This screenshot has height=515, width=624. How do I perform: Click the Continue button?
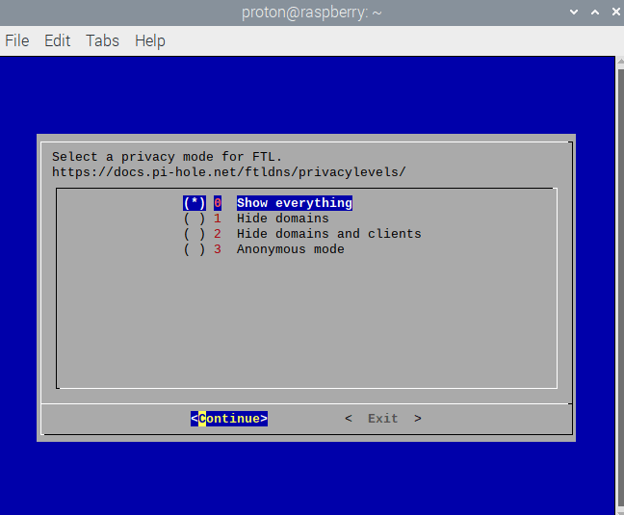[x=229, y=419]
